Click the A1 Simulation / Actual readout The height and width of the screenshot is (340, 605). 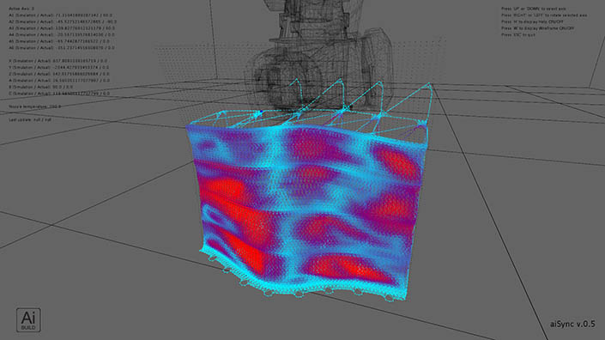coord(61,15)
